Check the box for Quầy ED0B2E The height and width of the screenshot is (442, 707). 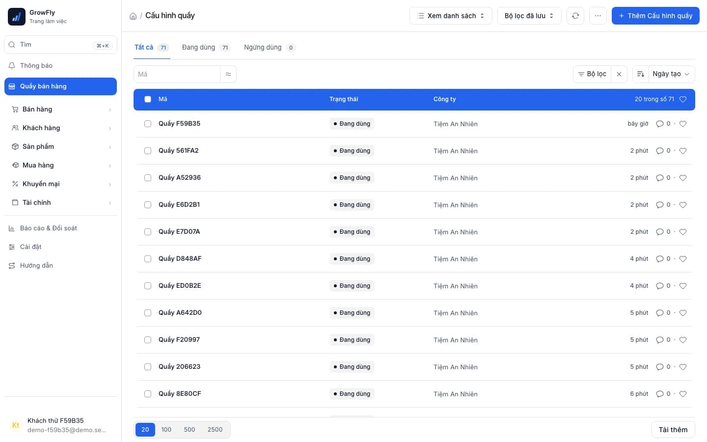[148, 286]
